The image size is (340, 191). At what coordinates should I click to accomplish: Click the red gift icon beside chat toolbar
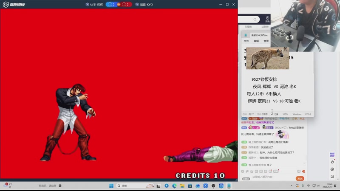click(303, 171)
